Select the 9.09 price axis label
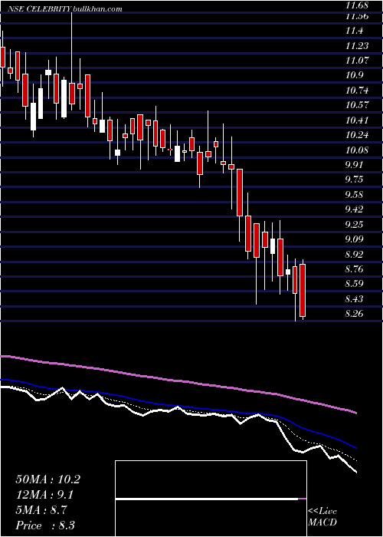The width and height of the screenshot is (383, 537). tap(355, 239)
